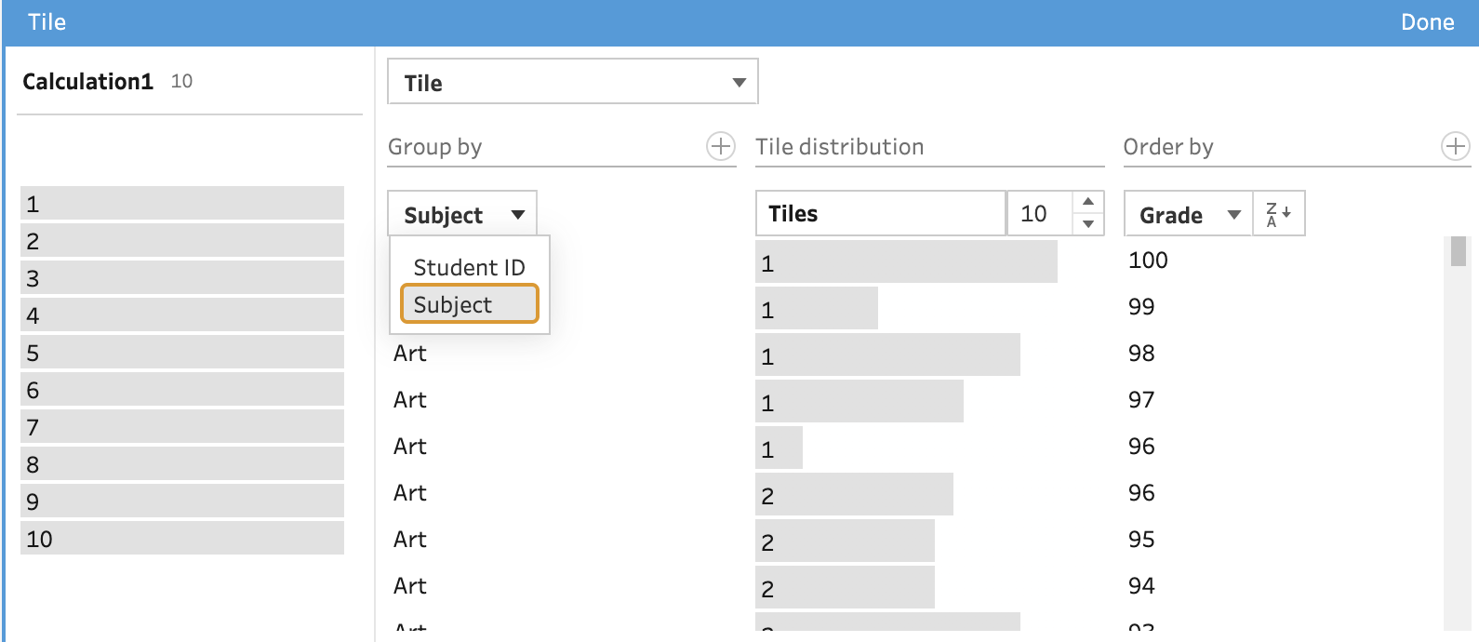The width and height of the screenshot is (1479, 642).
Task: Decrease tile count with down arrow
Action: (1088, 224)
